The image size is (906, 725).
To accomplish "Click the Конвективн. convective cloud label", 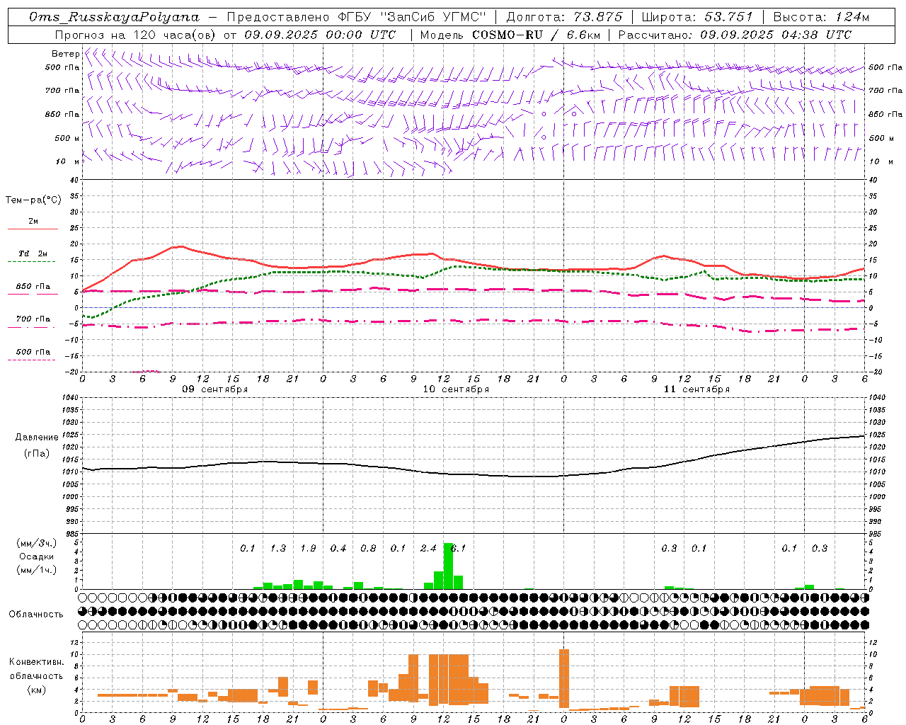I will pyautogui.click(x=36, y=662).
